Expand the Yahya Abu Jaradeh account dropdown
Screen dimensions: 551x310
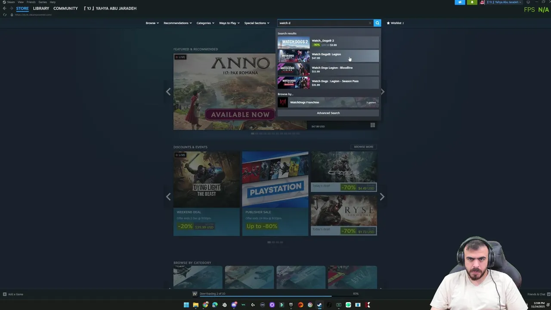504,2
